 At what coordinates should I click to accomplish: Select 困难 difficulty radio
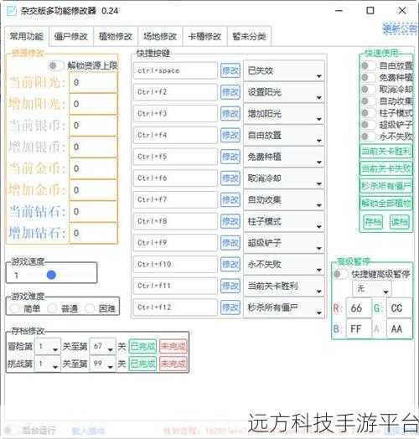click(x=90, y=308)
